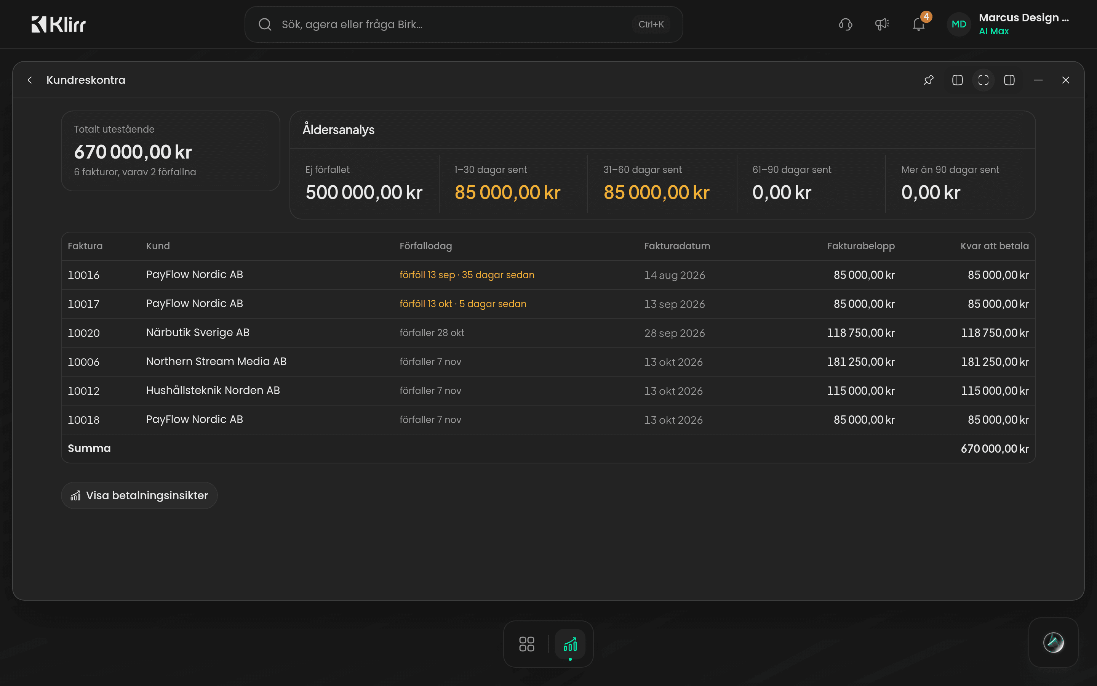Select Hushållsteknik Norden AB customer
Screen dimensions: 1097x686
click(x=213, y=391)
